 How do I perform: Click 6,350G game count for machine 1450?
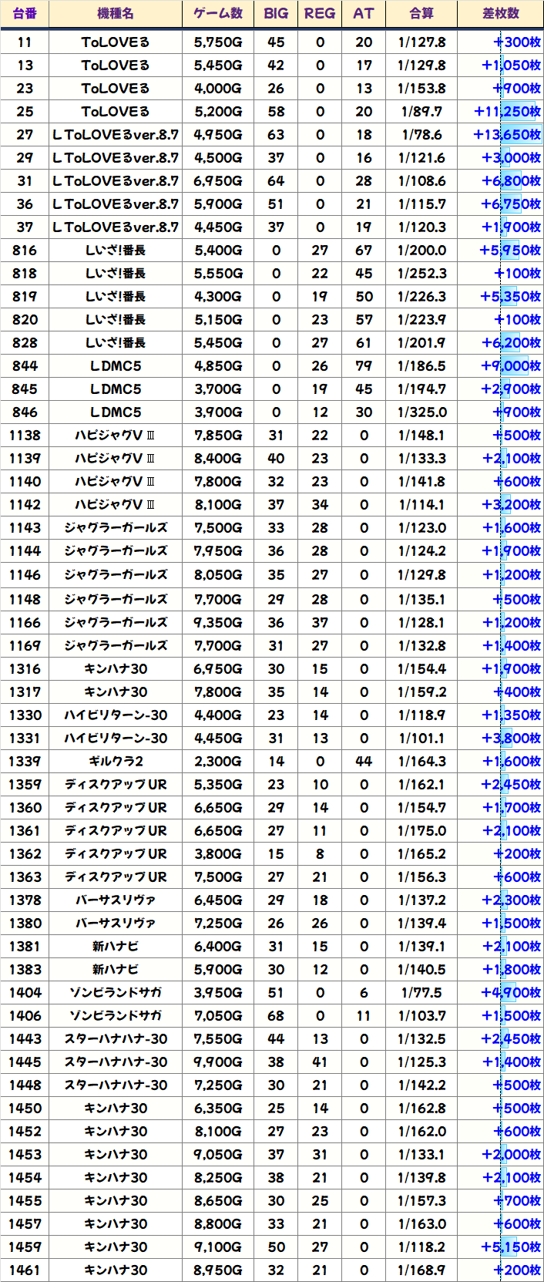[x=218, y=1108]
